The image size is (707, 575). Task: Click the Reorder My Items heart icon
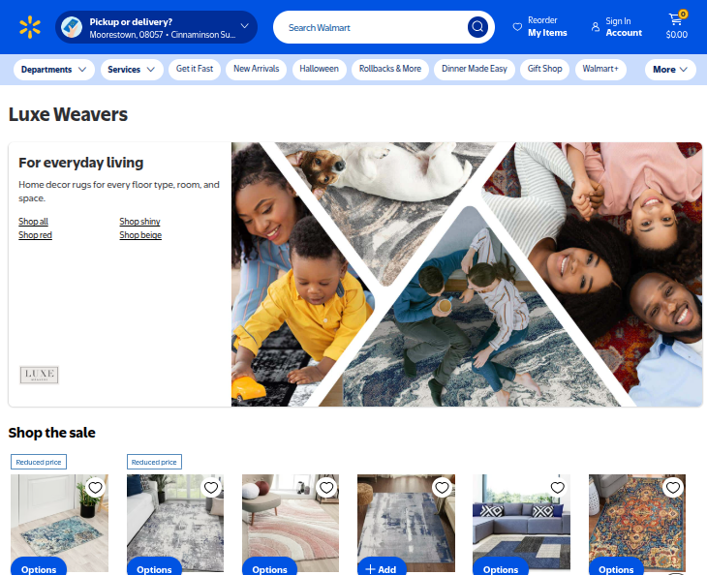[517, 27]
